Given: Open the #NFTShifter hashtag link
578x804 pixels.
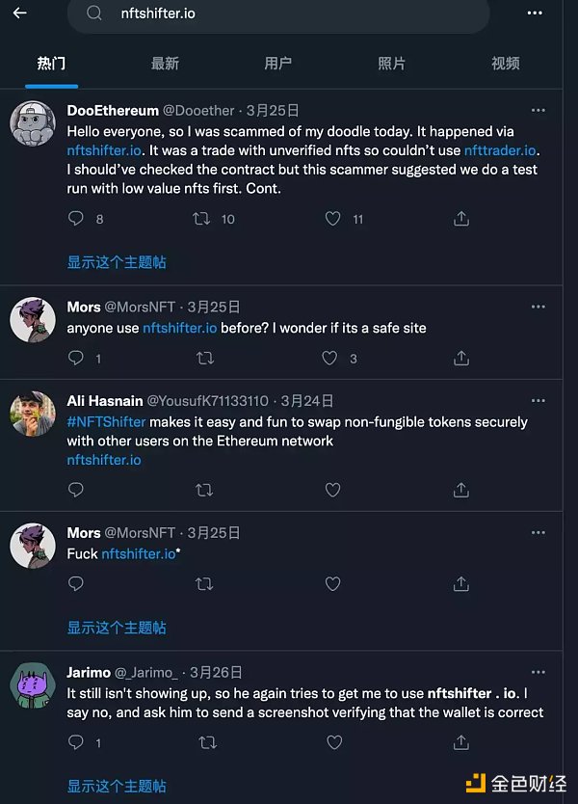Looking at the screenshot, I should [106, 421].
